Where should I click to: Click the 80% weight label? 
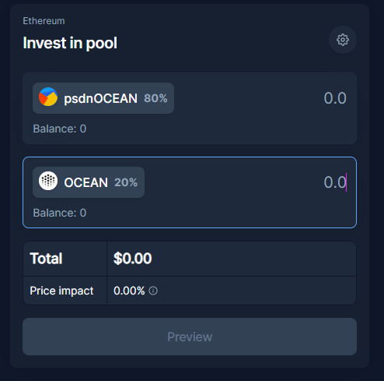[155, 98]
